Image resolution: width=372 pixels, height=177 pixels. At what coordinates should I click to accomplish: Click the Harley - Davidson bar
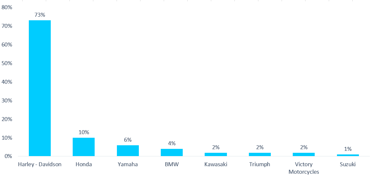click(40, 88)
